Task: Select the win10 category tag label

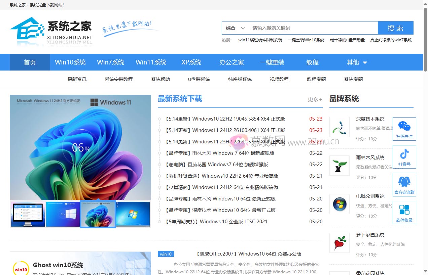Action: 166,254
